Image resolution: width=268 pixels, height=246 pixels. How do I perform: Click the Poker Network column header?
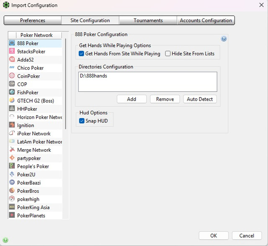(36, 35)
